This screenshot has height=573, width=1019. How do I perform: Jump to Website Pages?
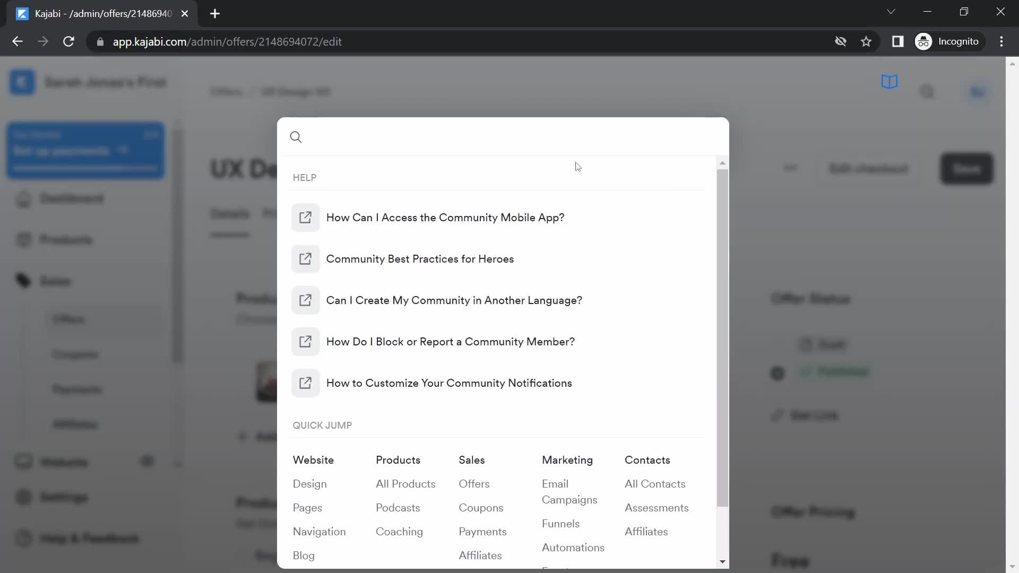point(307,508)
